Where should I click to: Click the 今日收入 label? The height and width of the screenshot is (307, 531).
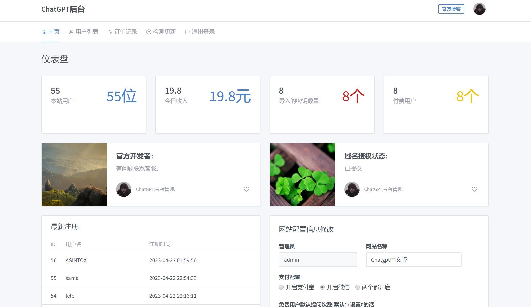pyautogui.click(x=176, y=101)
